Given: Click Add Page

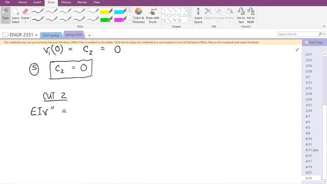Looking at the screenshot, I should [314, 42].
